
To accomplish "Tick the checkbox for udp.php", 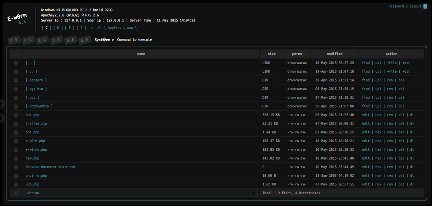I will coord(16,184).
